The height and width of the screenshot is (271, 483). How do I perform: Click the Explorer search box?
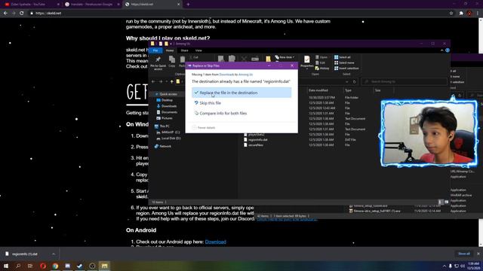click(x=405, y=82)
